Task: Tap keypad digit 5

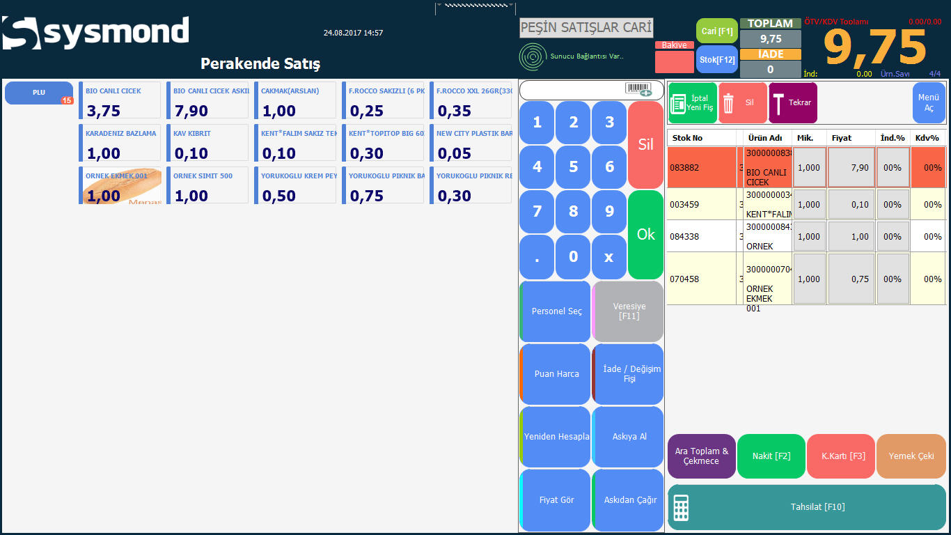Action: point(573,167)
